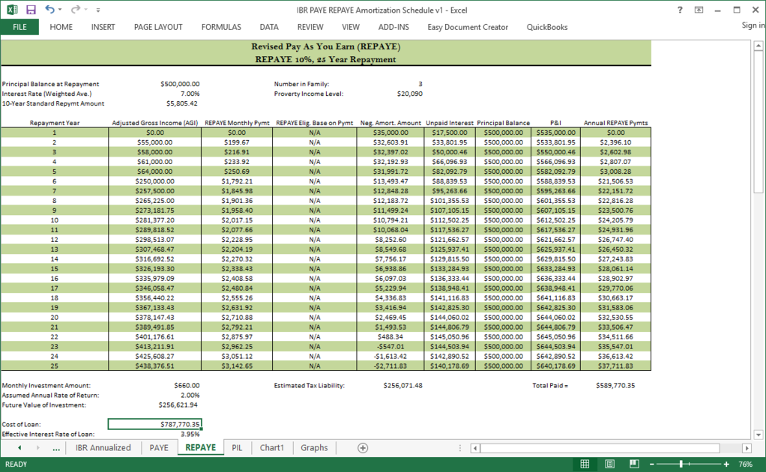Viewport: 766px width, 472px height.
Task: Click the Estimated Tax Liability value $256,071.48
Action: (x=402, y=386)
